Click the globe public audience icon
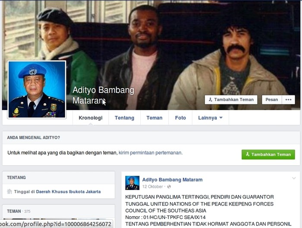The image size is (302, 228). click(169, 187)
